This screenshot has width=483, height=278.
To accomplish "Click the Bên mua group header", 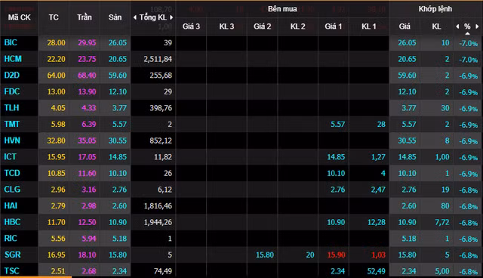I will point(282,9).
